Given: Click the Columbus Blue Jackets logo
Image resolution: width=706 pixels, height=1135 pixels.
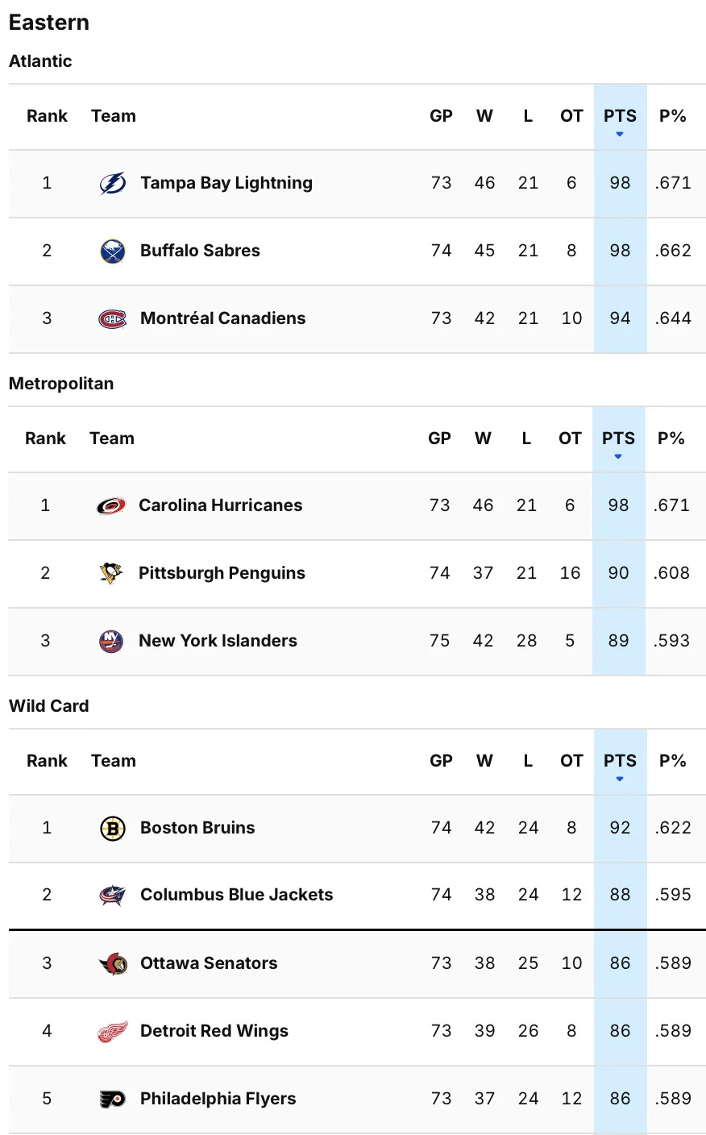Looking at the screenshot, I should pyautogui.click(x=113, y=895).
